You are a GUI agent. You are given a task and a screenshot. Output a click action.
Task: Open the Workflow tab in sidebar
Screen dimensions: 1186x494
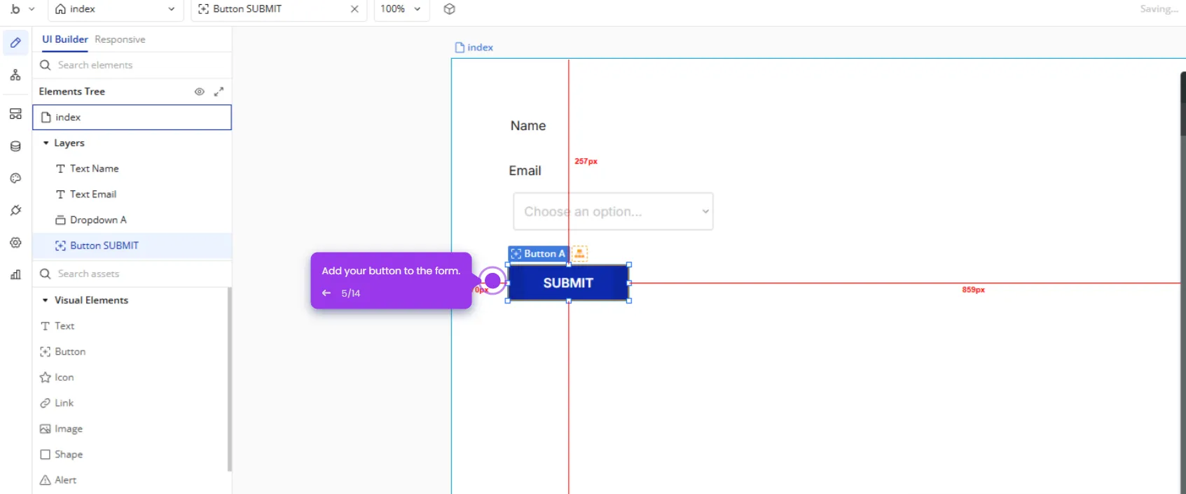pyautogui.click(x=15, y=75)
